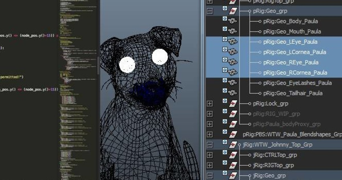Click blue reference badge on pRig:Geo_Body_Paula row
This screenshot has height=180, width=342.
(225, 19)
